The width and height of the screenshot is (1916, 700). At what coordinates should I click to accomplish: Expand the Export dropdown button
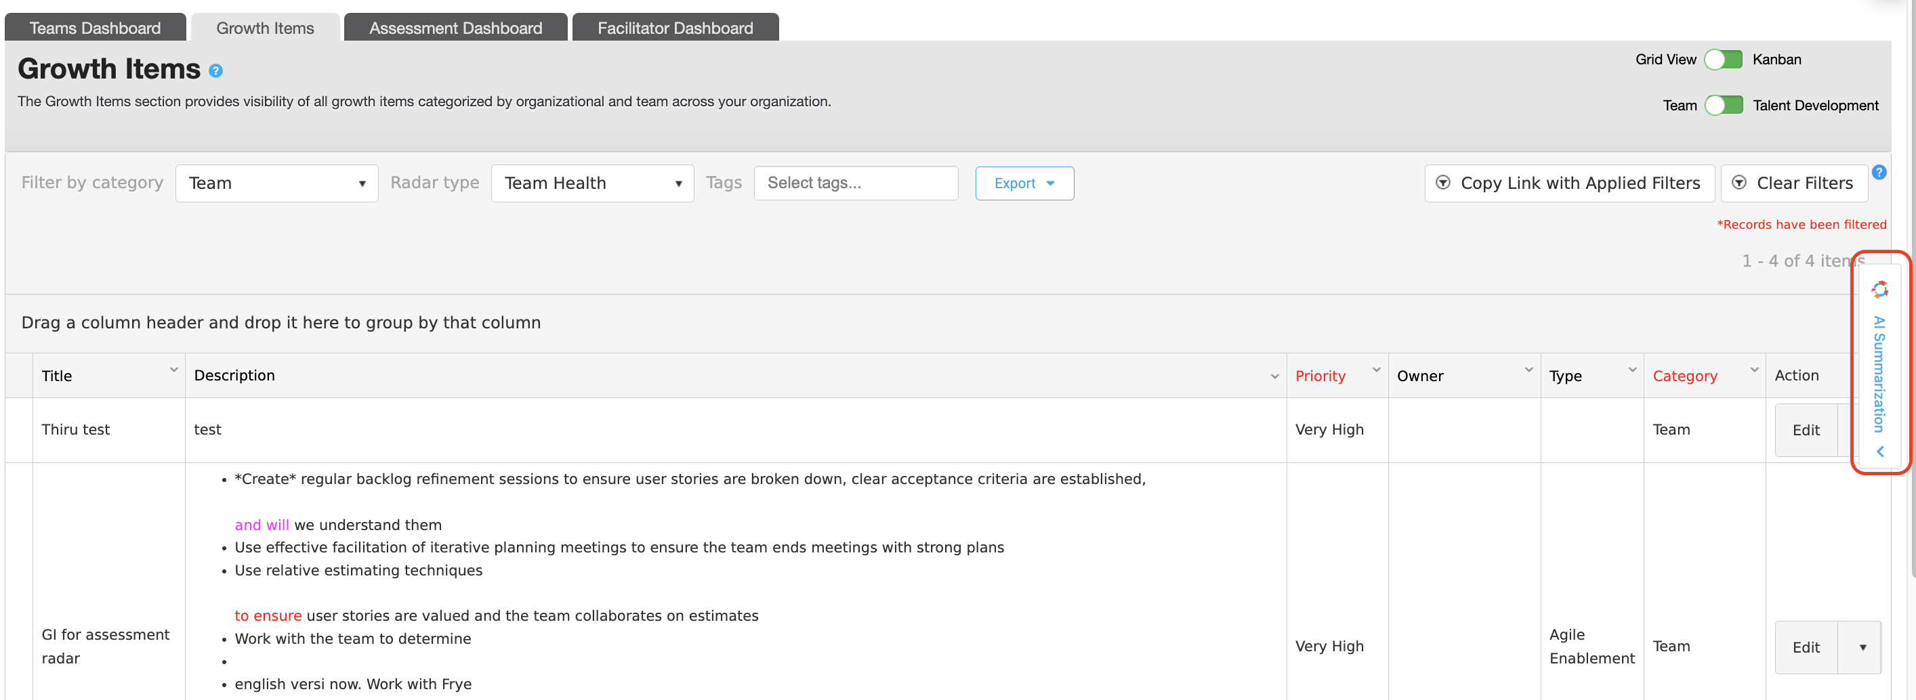tap(1024, 183)
